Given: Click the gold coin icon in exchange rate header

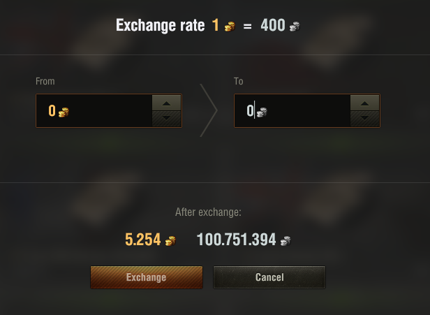Looking at the screenshot, I should point(230,27).
